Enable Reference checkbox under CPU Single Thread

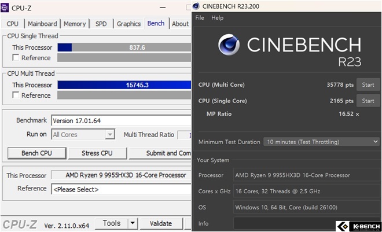click(16, 57)
